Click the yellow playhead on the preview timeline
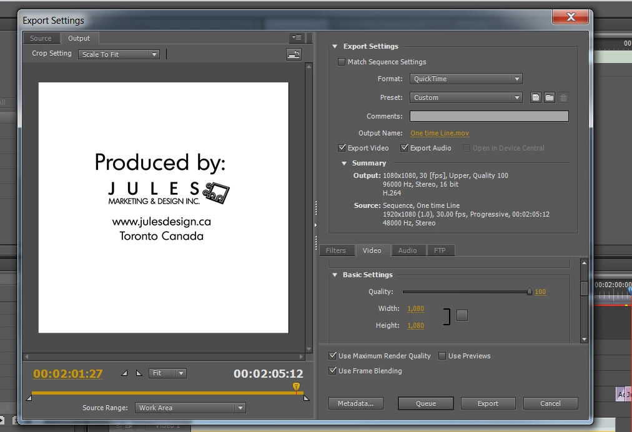Image resolution: width=632 pixels, height=432 pixels. pyautogui.click(x=296, y=387)
